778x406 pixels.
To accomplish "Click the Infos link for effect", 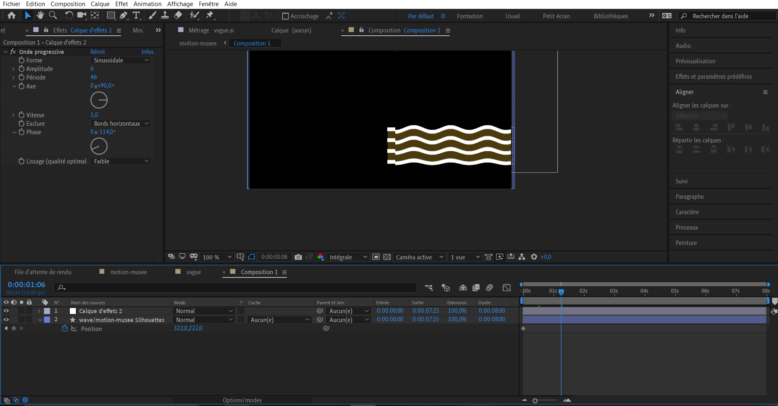I will [x=147, y=52].
